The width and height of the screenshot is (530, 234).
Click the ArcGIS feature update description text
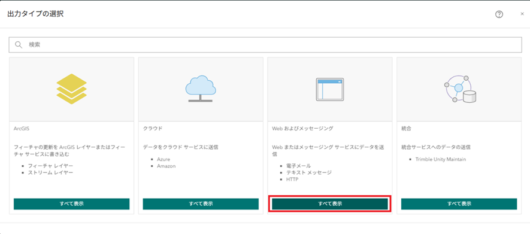click(x=69, y=151)
